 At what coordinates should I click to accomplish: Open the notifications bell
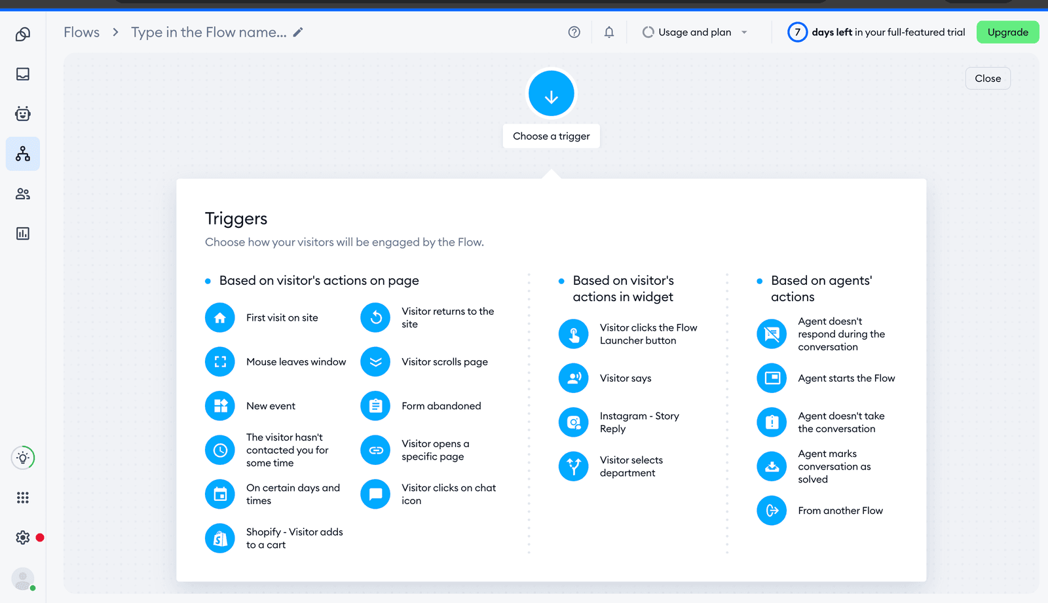[609, 32]
